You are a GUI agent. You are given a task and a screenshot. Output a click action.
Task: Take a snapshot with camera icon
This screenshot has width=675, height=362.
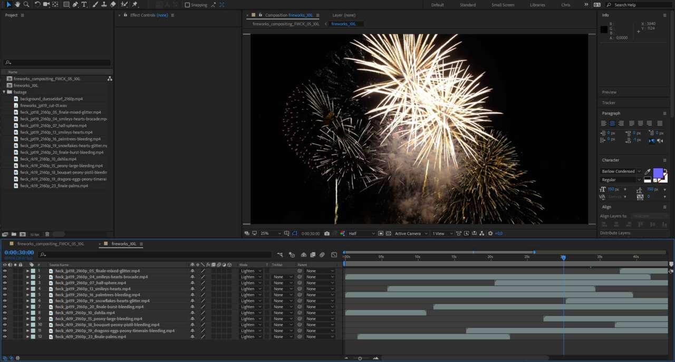pyautogui.click(x=327, y=233)
